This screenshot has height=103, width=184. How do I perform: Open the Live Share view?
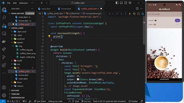coord(4,49)
